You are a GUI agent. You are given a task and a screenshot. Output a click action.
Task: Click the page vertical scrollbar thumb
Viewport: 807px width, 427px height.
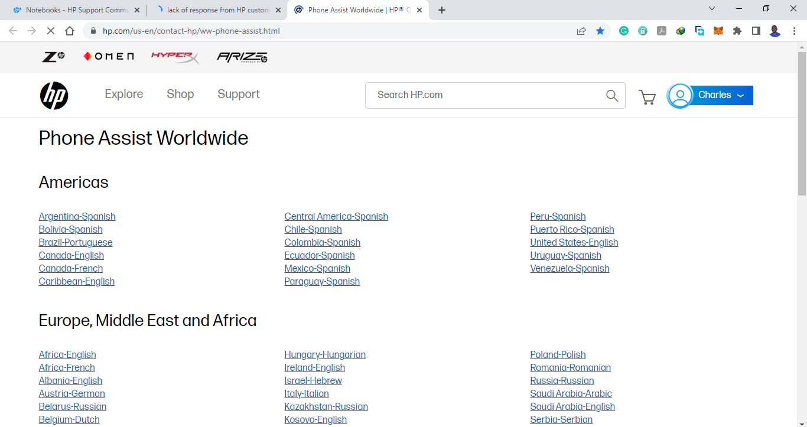click(802, 123)
